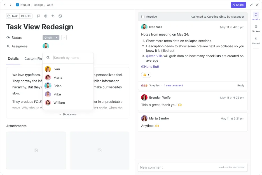Click the @Ivan Villa mention

click(154, 56)
